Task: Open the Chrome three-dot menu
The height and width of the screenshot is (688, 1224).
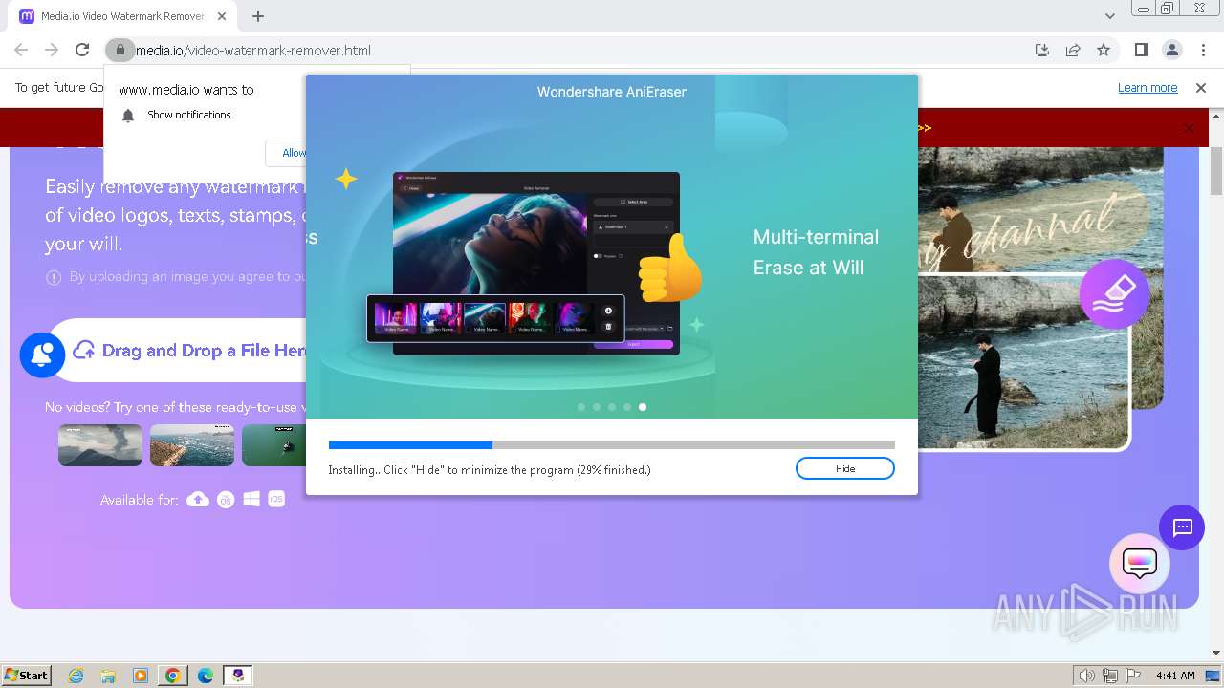Action: (1203, 50)
